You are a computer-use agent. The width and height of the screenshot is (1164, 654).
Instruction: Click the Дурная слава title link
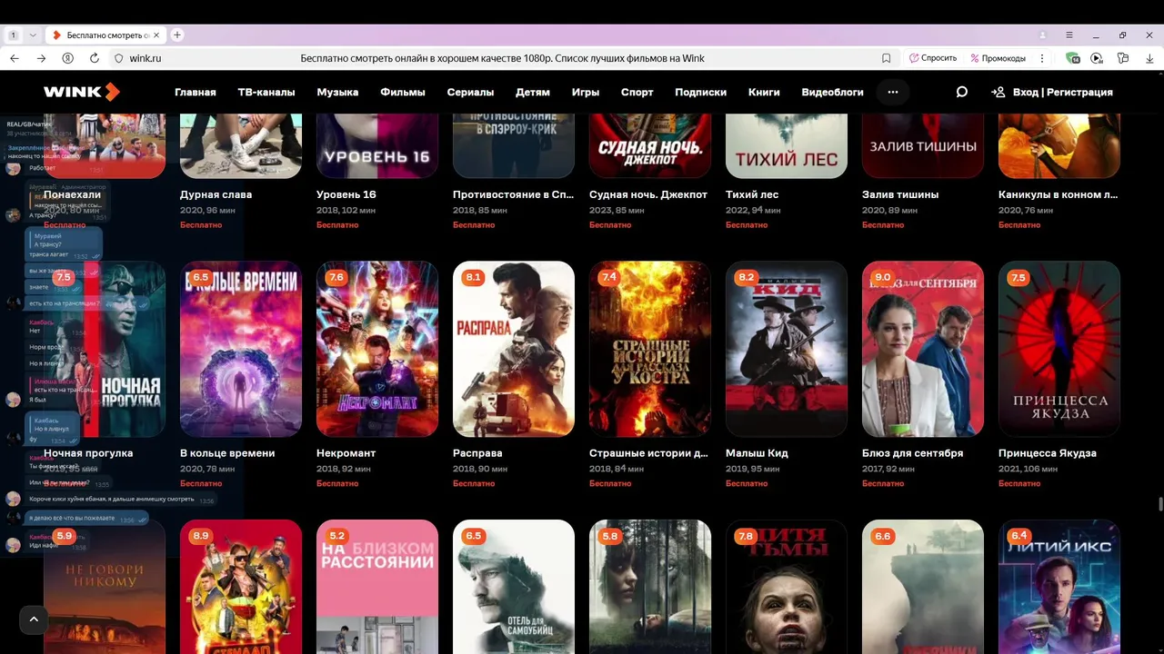(216, 194)
